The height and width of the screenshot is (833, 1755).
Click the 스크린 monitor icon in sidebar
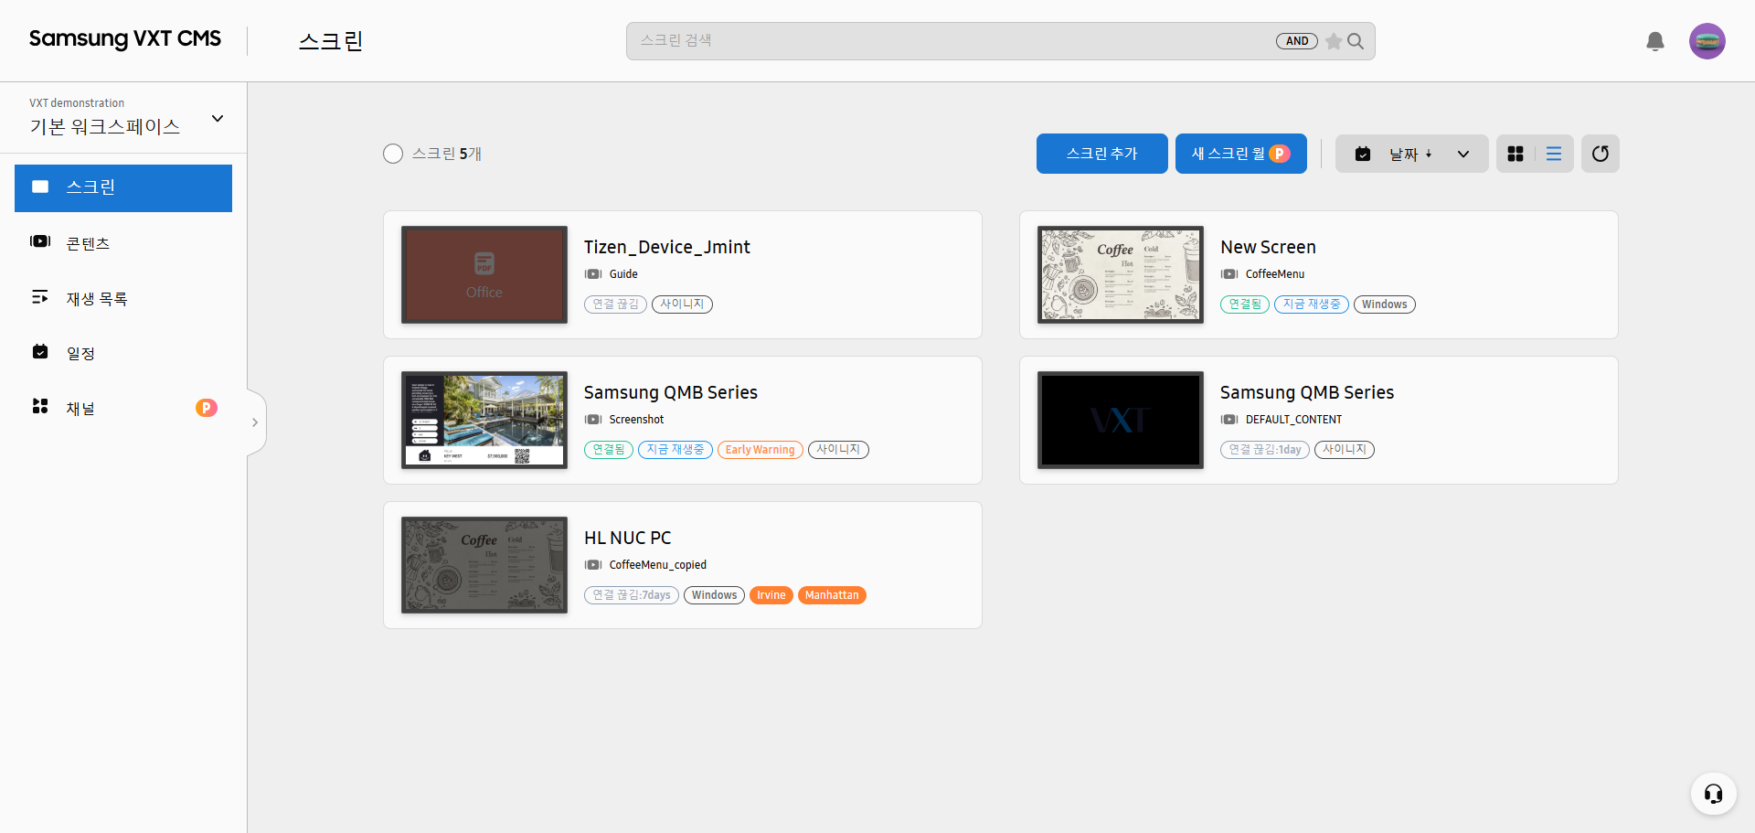[40, 187]
